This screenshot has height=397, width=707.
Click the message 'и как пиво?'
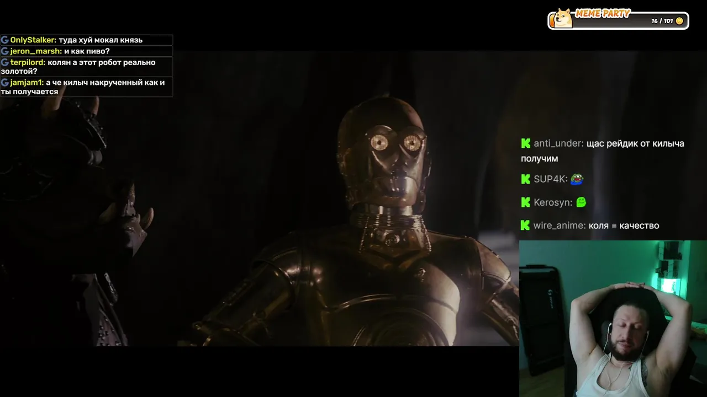click(x=87, y=51)
